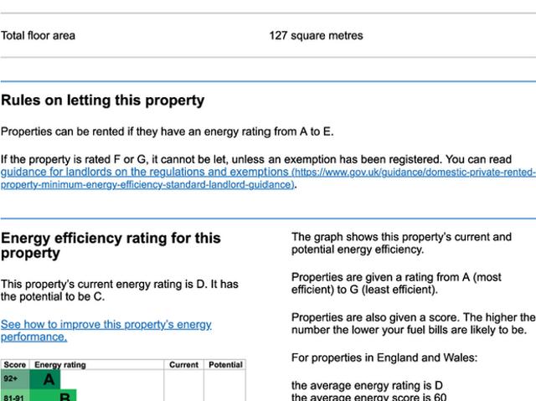
Task: Click the Potential column header
Action: pos(225,365)
